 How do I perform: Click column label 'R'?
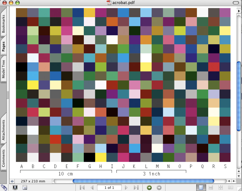point(214,166)
